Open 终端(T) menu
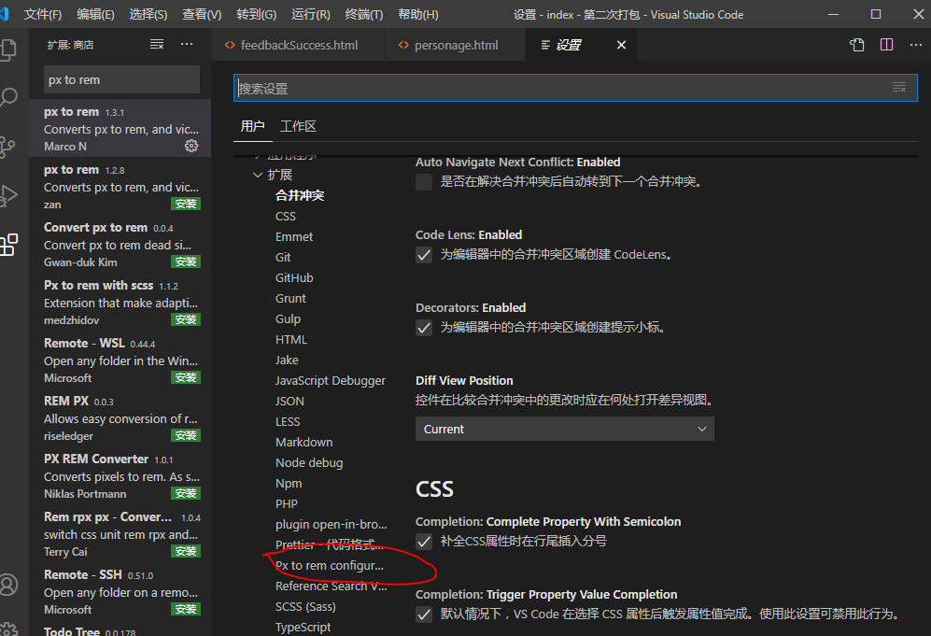The image size is (931, 636). 364,14
